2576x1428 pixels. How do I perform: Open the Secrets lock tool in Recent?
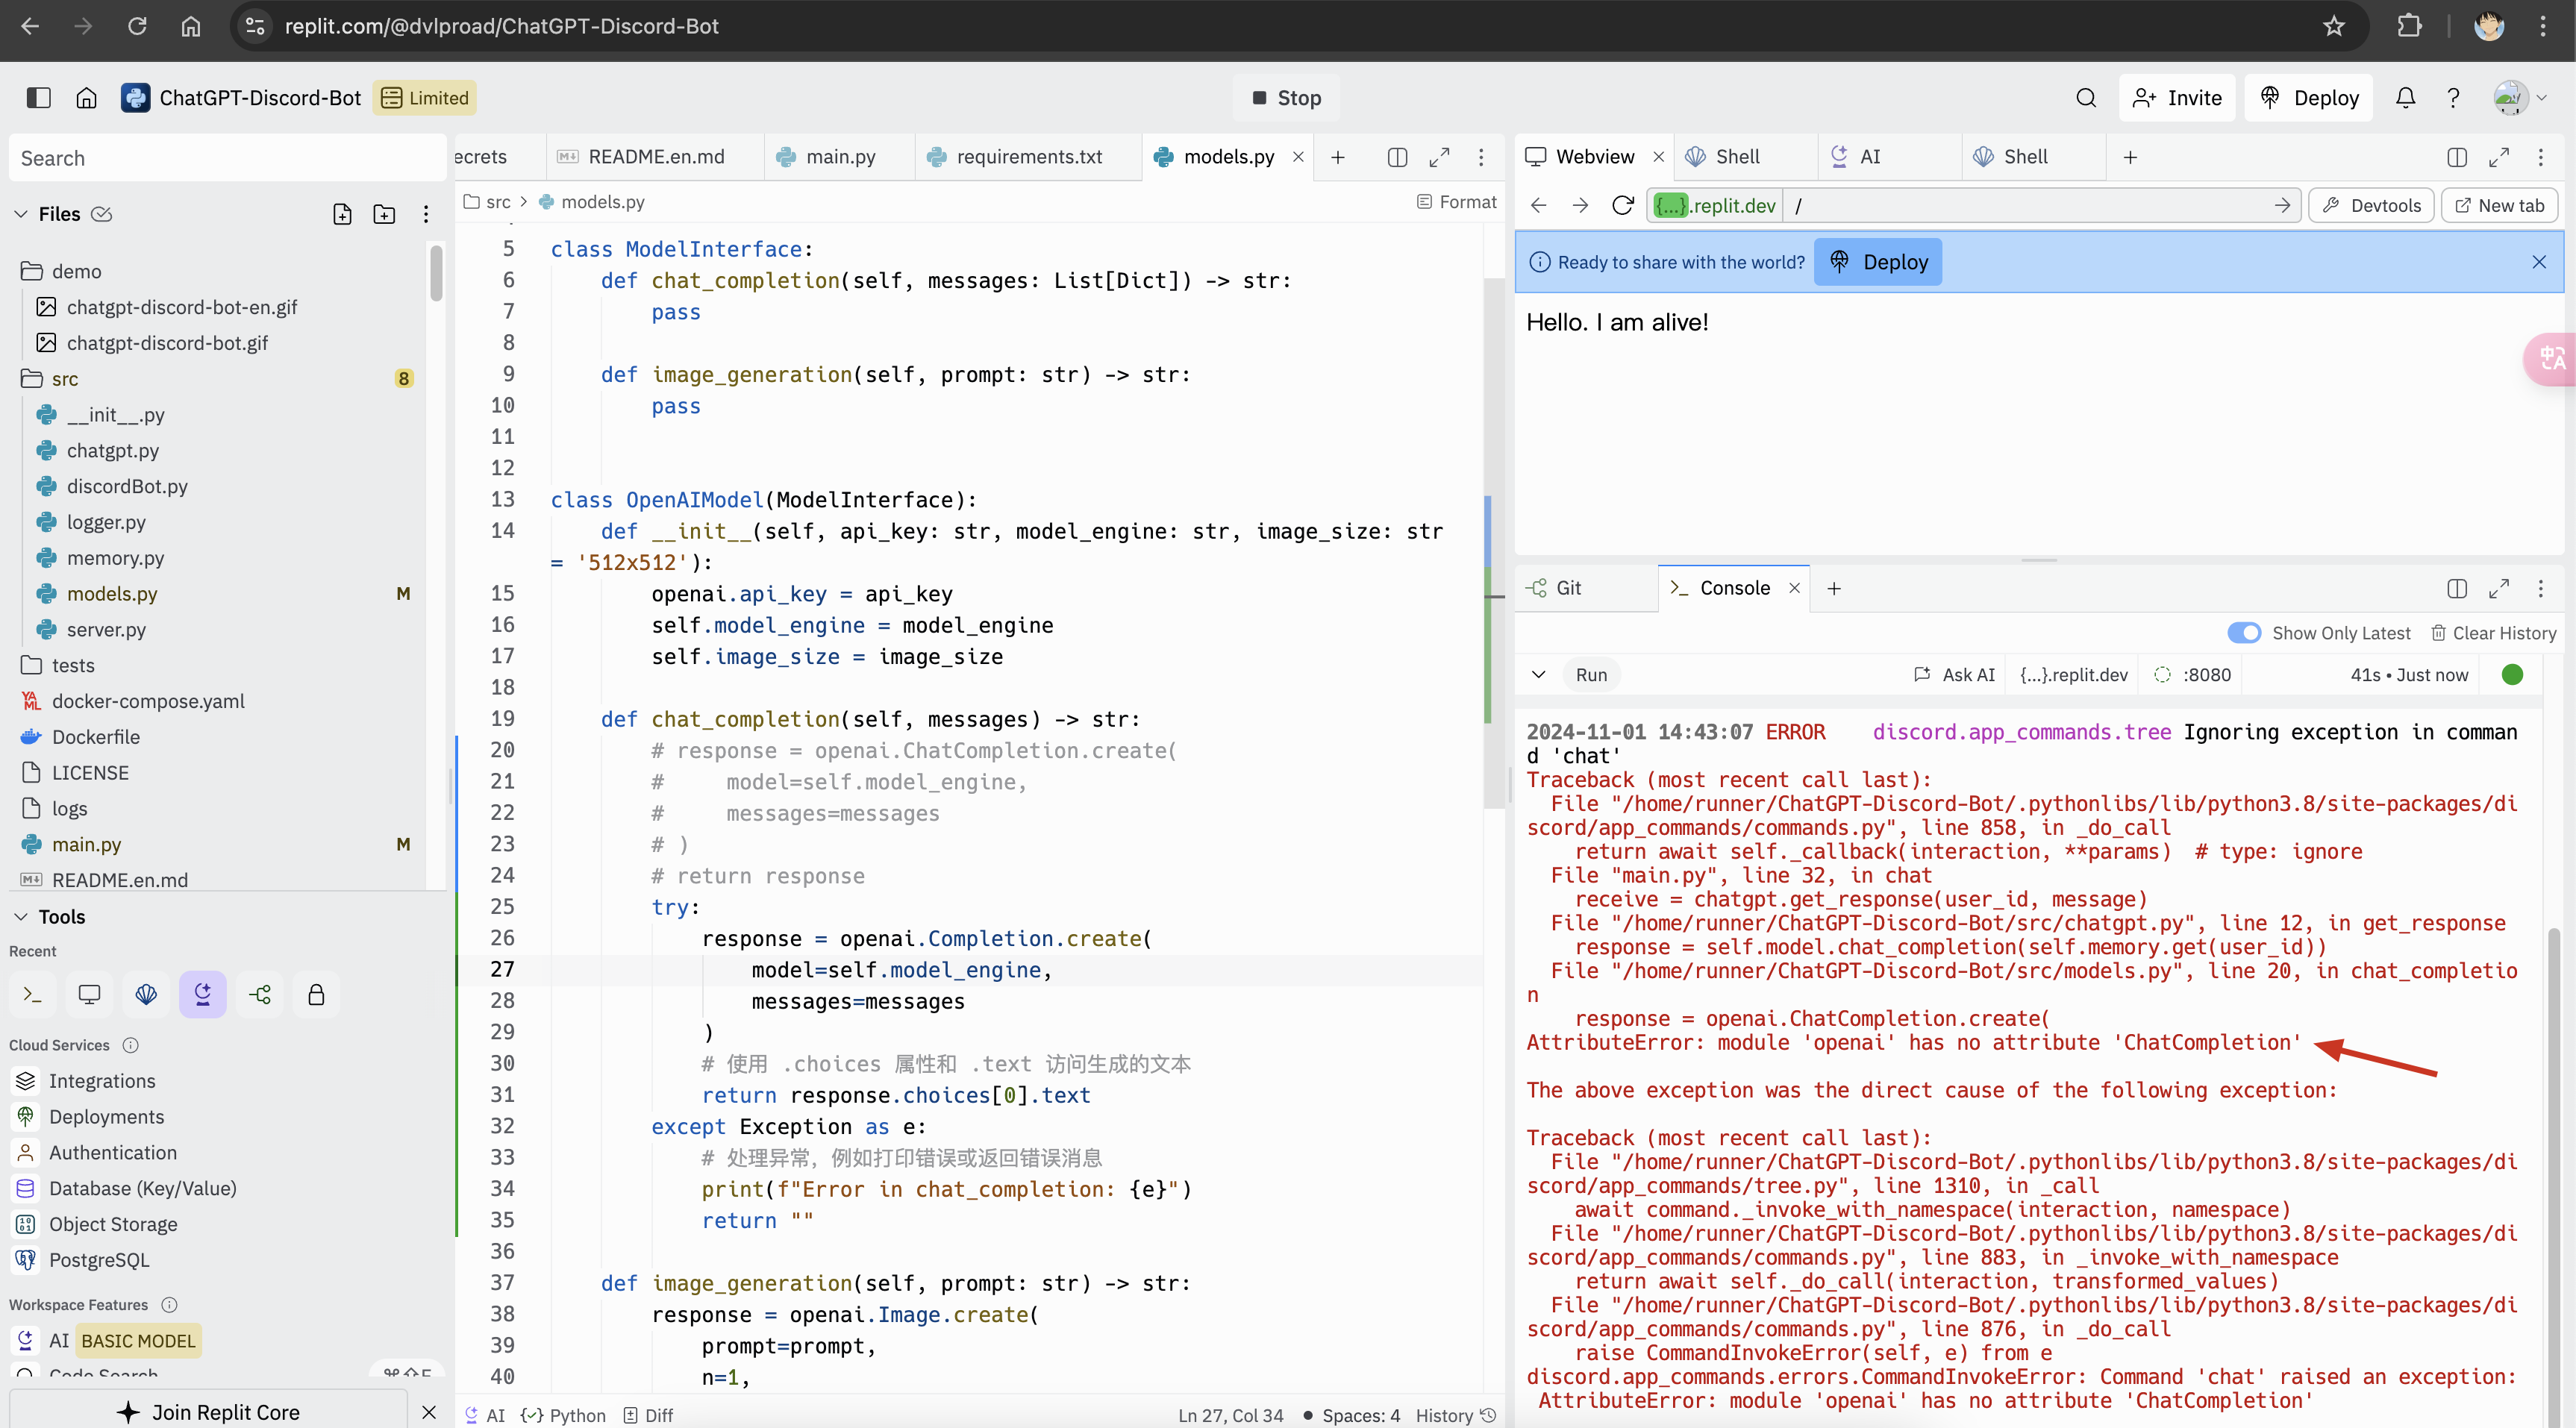(316, 994)
